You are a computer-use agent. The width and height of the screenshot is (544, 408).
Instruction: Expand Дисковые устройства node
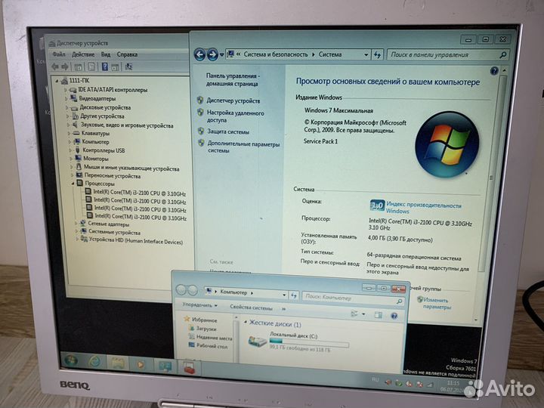click(66, 107)
